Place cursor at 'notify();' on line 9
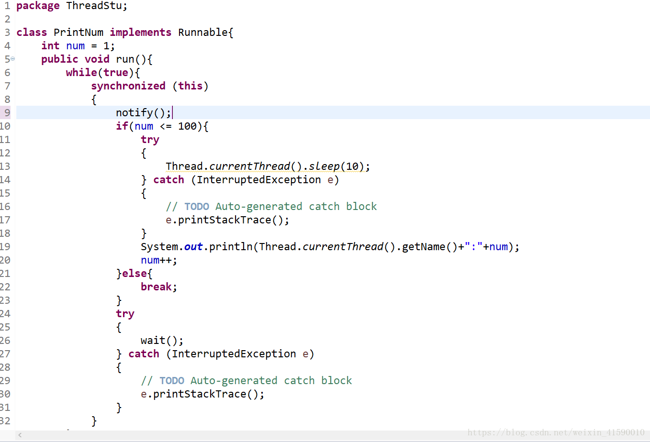Image resolution: width=650 pixels, height=442 pixels. [x=144, y=113]
